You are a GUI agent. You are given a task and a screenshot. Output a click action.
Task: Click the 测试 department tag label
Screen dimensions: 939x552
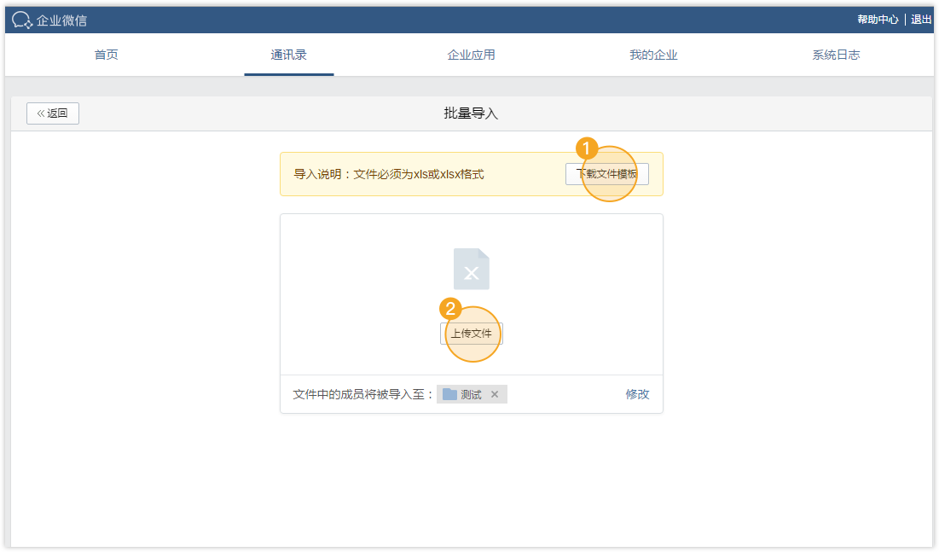click(x=471, y=394)
